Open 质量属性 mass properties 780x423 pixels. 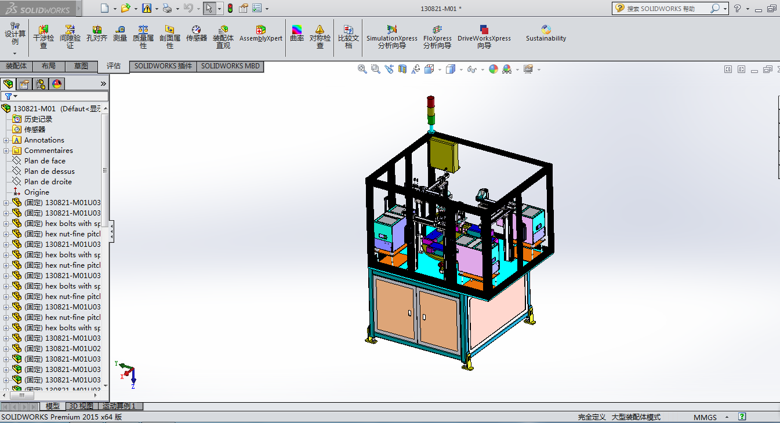pos(143,34)
